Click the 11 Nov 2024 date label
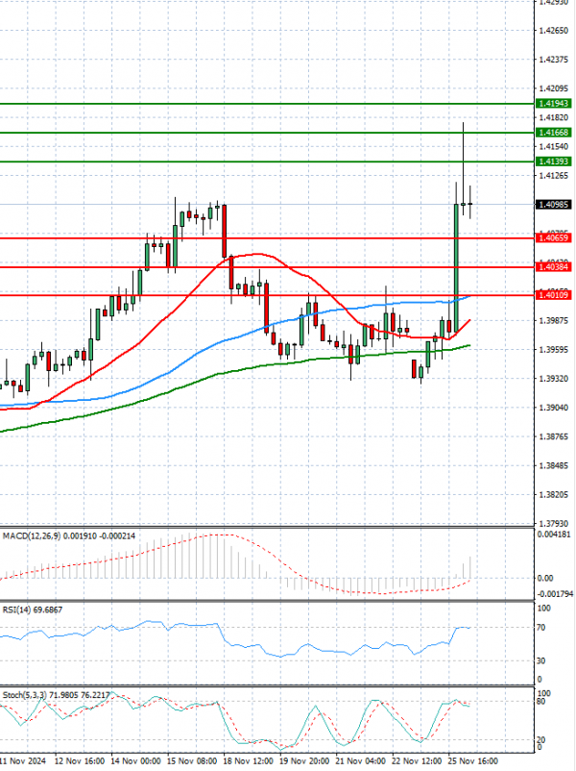 pos(23,761)
